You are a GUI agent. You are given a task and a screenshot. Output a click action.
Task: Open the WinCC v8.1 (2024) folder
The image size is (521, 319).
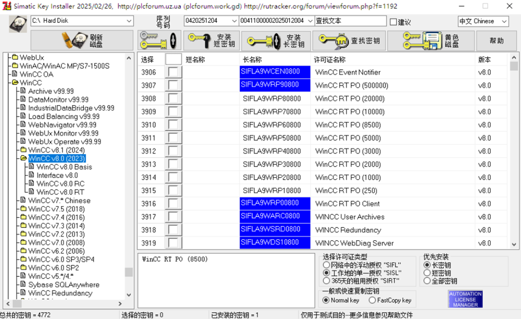click(56, 150)
